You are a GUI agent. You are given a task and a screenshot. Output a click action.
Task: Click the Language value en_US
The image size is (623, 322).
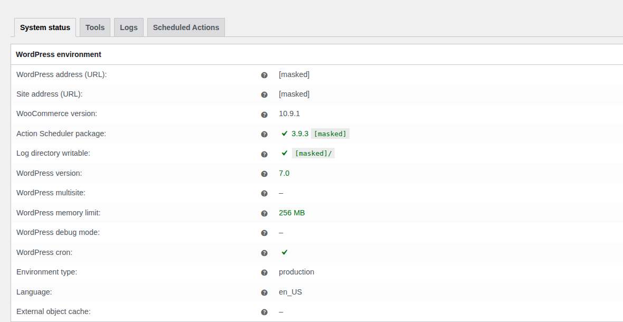pos(290,292)
